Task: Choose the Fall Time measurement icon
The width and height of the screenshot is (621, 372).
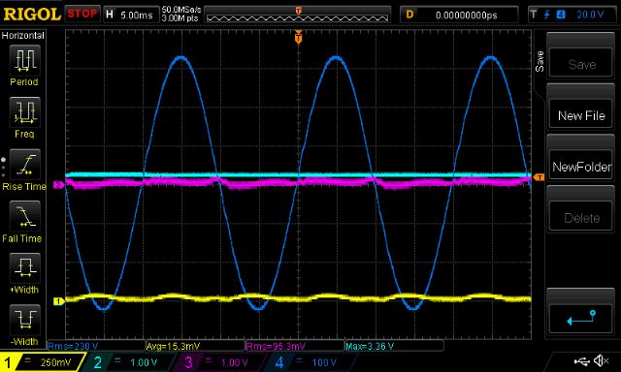Action: coord(24,216)
